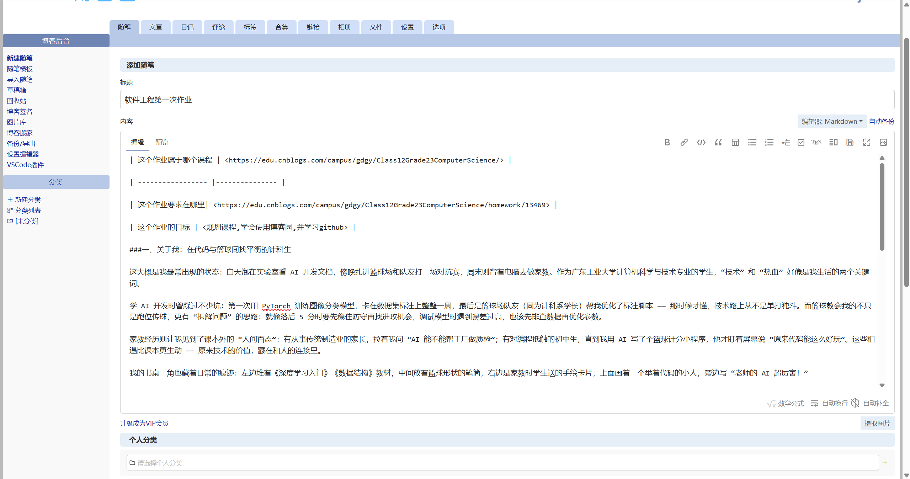Toggle 数学公式 math formula option
This screenshot has width=910, height=479.
[786, 403]
